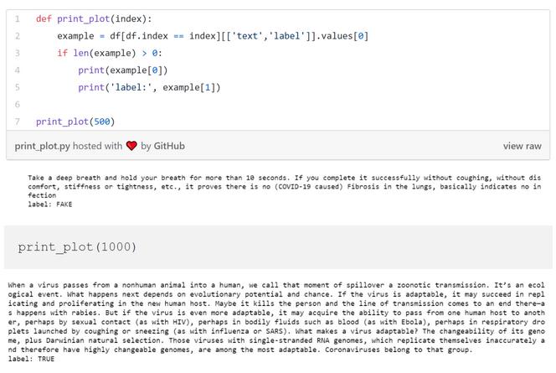Screen dimensions: 556x373
Task: Select line number 2 in the gist
Action: [x=17, y=36]
